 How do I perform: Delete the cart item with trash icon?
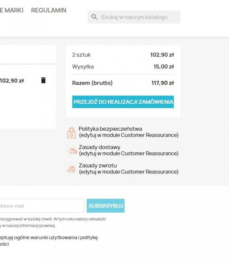click(43, 80)
